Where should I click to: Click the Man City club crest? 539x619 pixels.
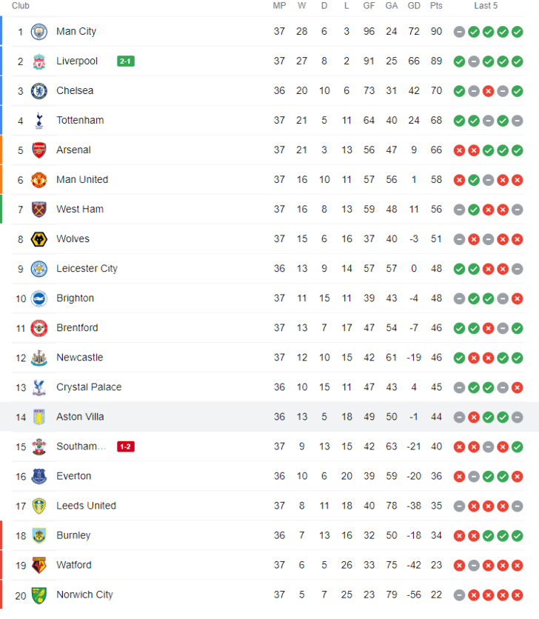click(x=39, y=32)
